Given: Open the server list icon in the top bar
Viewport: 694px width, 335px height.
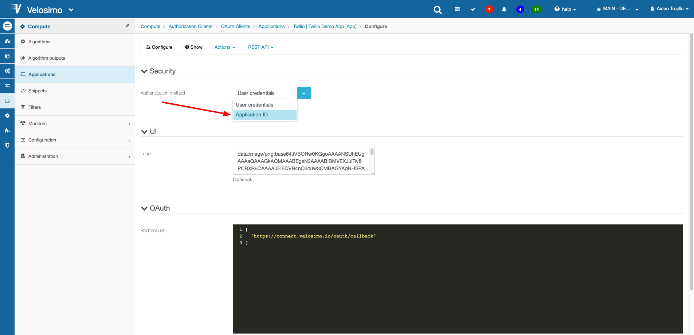Looking at the screenshot, I should tap(457, 9).
